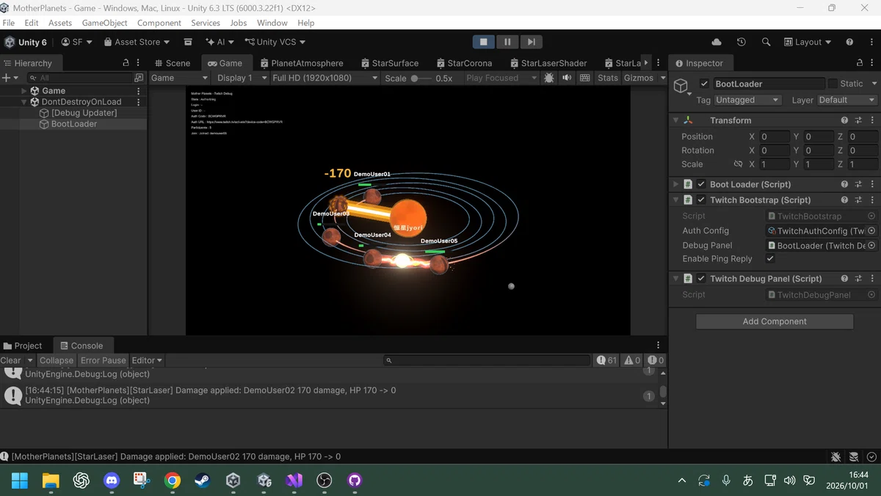This screenshot has height=496, width=881.
Task: Click the Inspector lock icon
Action: click(860, 63)
